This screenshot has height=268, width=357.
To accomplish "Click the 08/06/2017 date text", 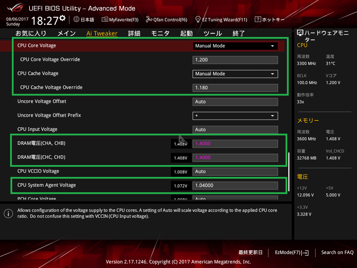I will [x=17, y=19].
